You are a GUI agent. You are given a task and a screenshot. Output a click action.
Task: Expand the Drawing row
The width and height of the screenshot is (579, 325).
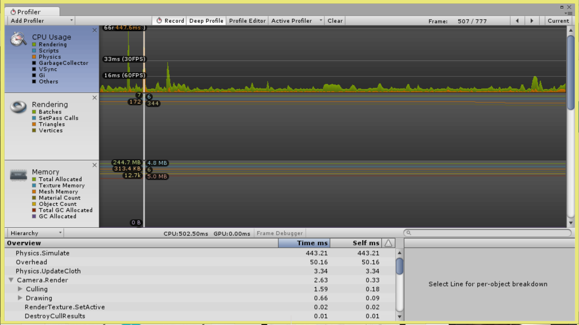[20, 298]
